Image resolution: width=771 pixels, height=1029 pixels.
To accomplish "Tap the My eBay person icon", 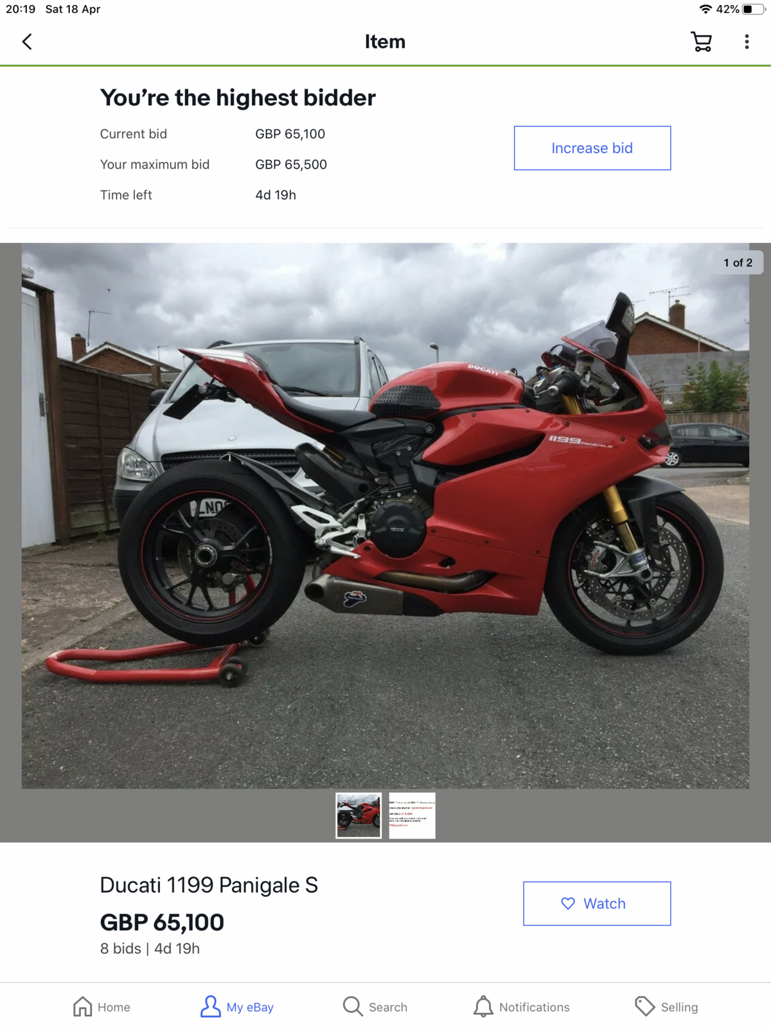I will tap(210, 1006).
